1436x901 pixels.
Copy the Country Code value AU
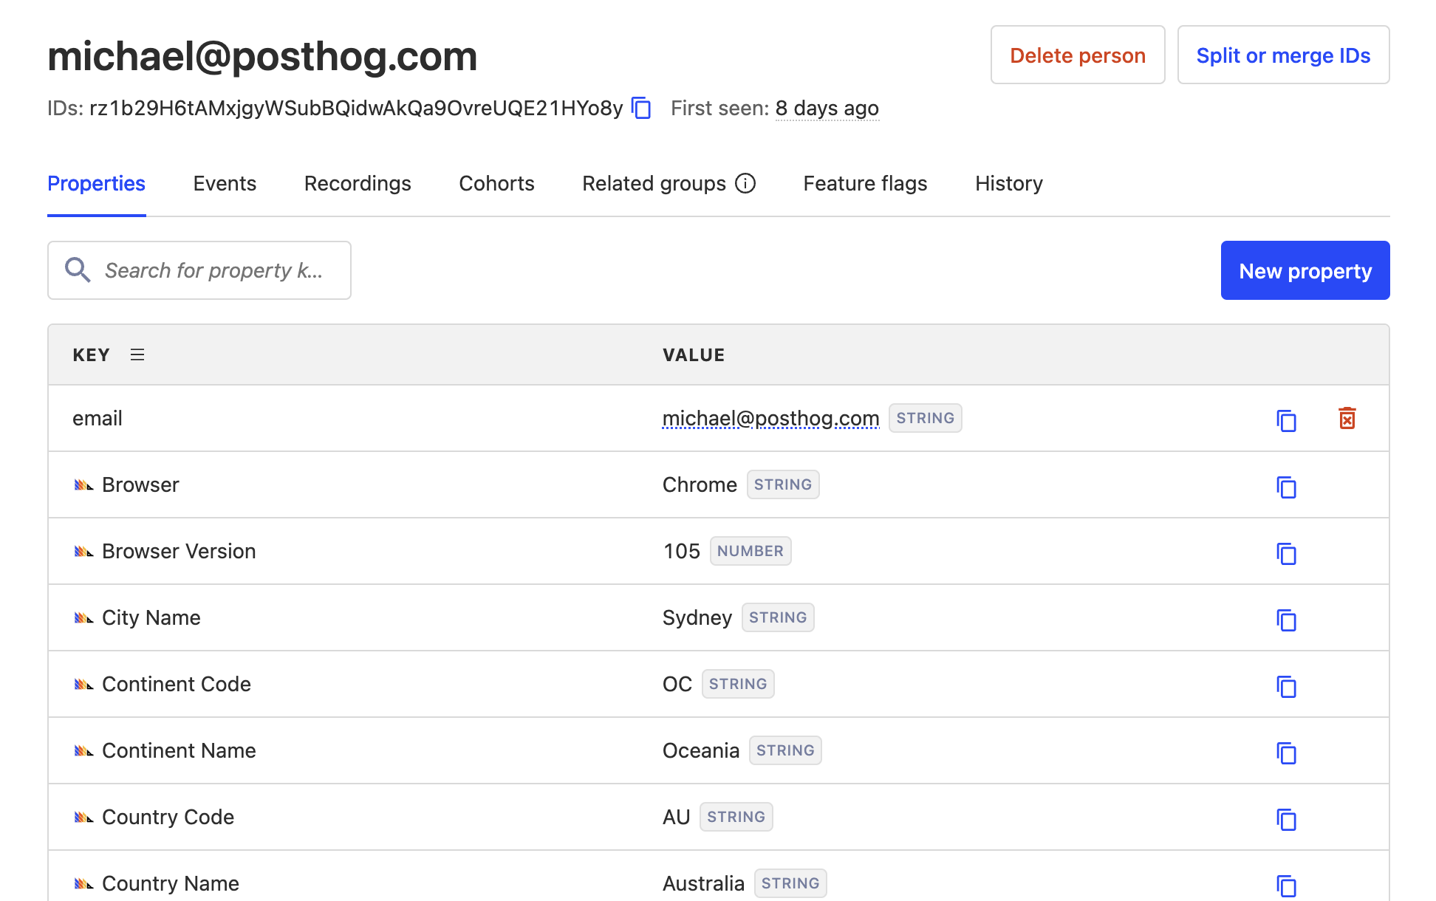click(1286, 818)
